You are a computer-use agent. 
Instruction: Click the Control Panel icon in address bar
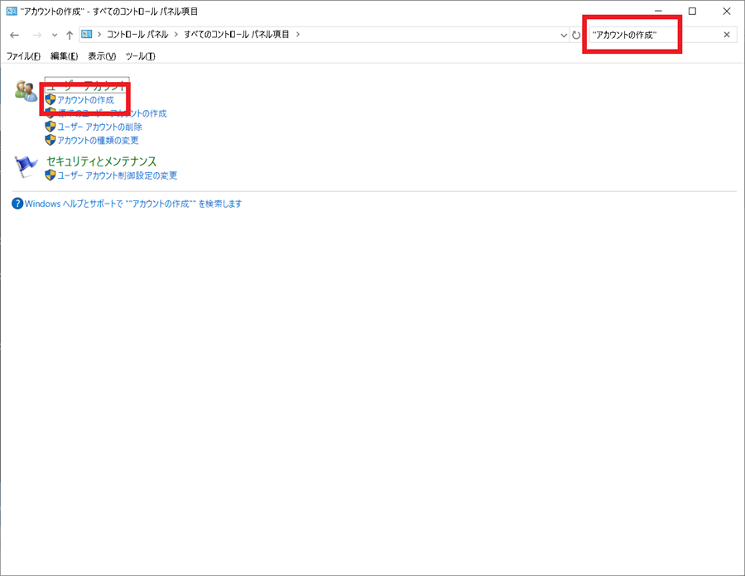tap(87, 35)
